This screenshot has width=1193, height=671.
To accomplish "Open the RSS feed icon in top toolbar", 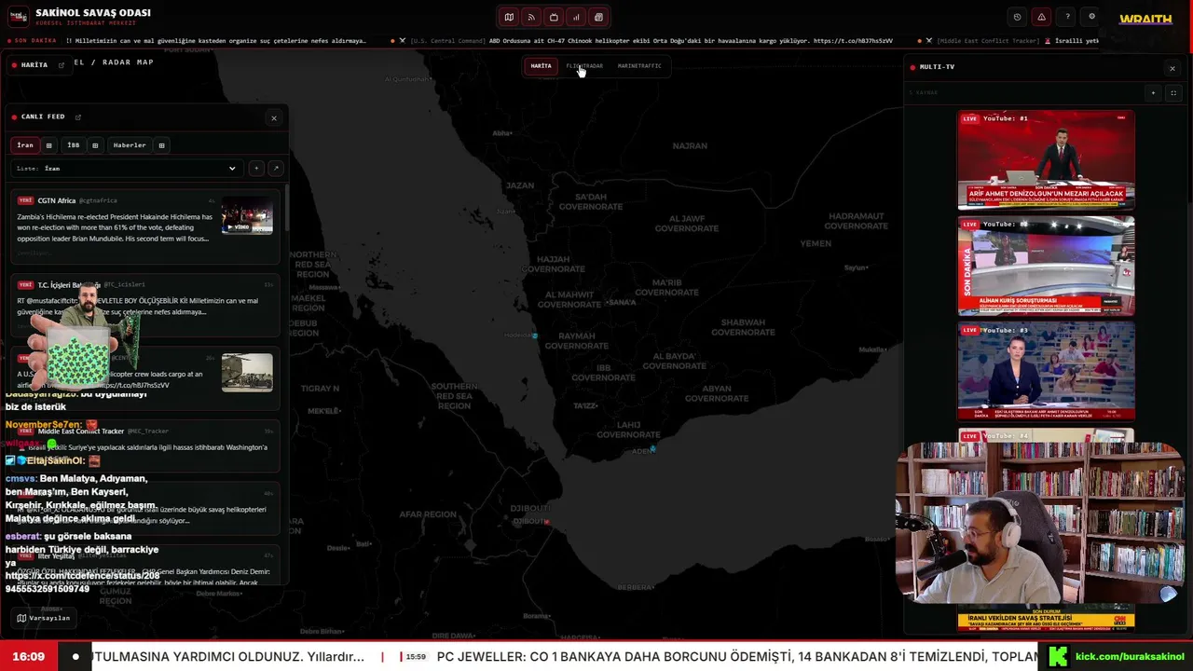I will point(531,17).
